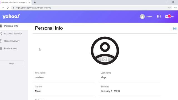Click the camera icon on profile picture
The image size is (178, 100).
(x=105, y=59)
